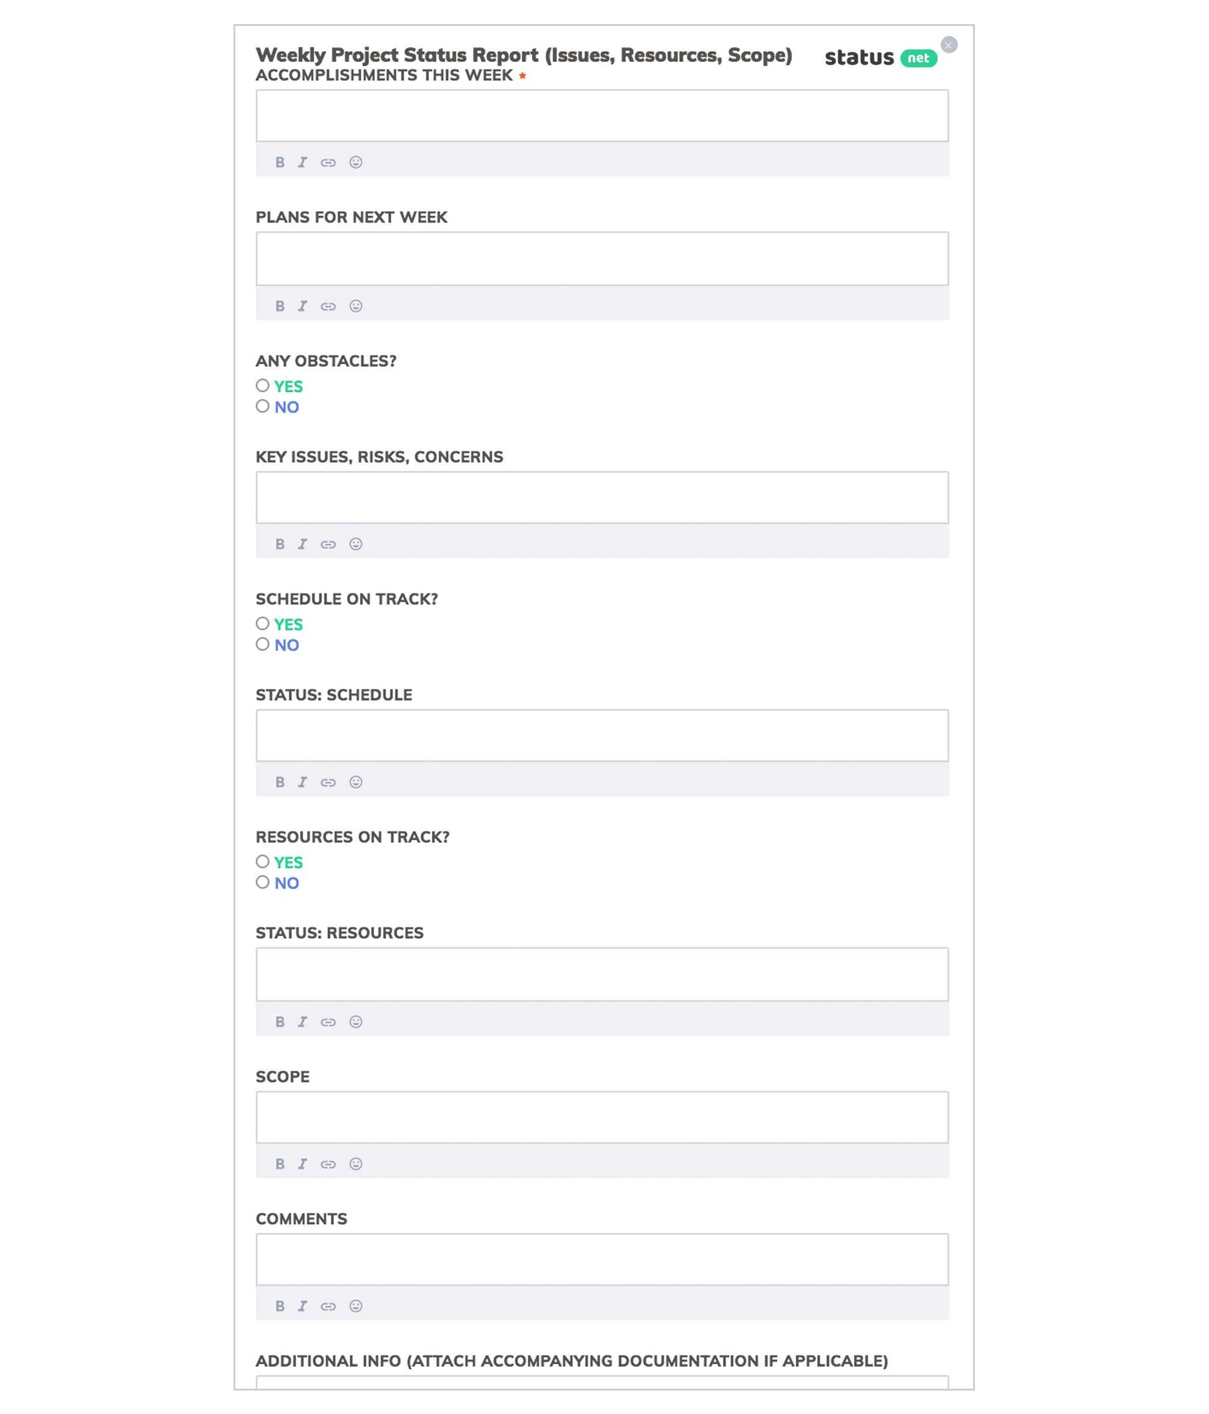Click the Accomplishments This Week input field

click(601, 115)
